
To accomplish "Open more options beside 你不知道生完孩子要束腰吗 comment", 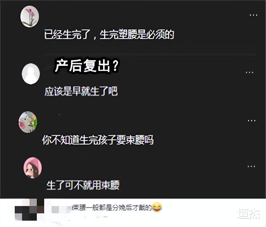I will [x=252, y=121].
